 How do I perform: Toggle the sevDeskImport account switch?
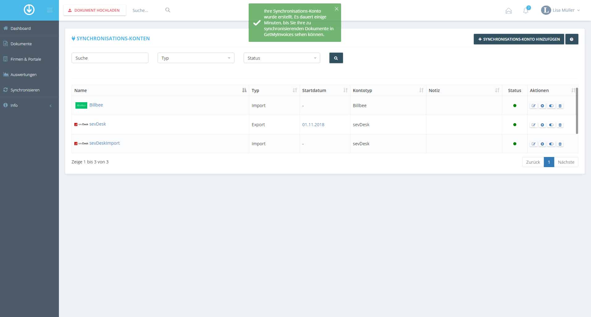pos(551,144)
